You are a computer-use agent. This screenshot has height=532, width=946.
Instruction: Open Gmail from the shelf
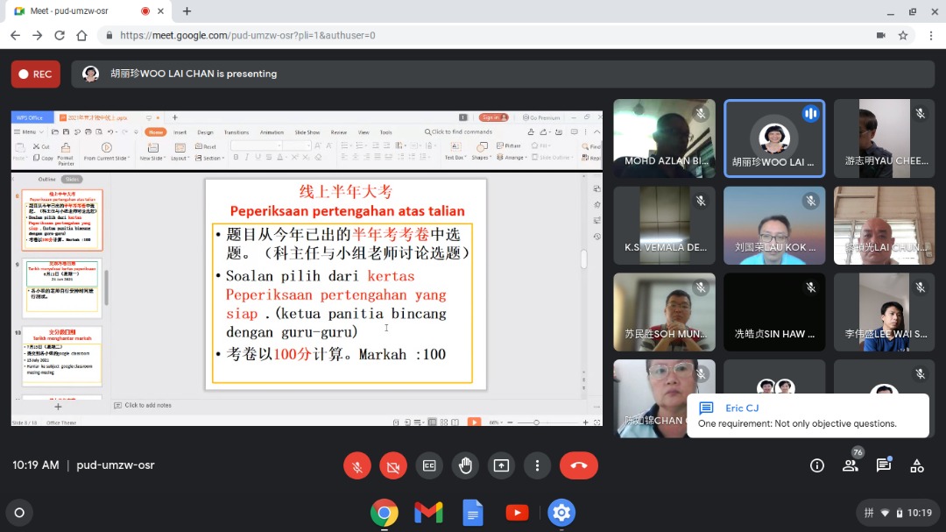(428, 513)
